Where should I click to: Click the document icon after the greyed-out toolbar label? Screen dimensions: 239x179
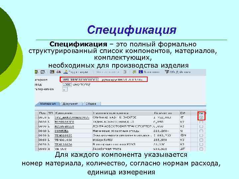pyautogui.click(x=125, y=72)
